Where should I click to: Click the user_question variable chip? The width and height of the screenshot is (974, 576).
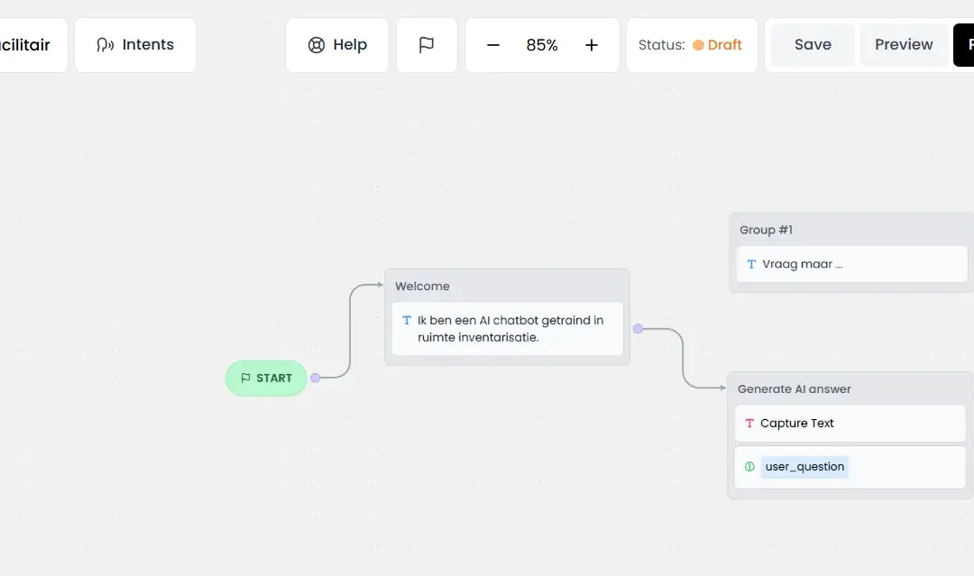[x=804, y=467]
